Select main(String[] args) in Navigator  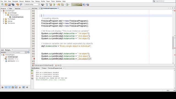[x=13, y=57]
